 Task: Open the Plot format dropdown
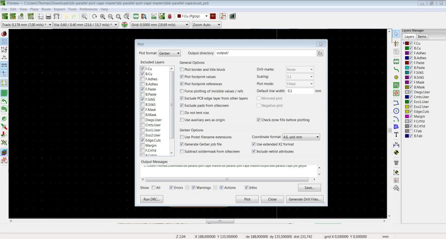[x=170, y=53]
